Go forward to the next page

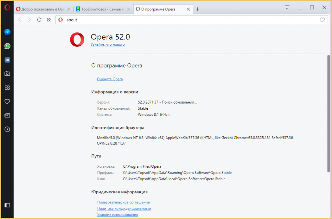pos(30,20)
